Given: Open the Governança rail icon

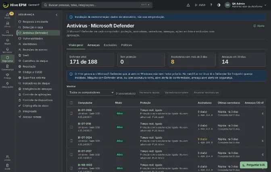Looking at the screenshot, I should tap(7, 67).
